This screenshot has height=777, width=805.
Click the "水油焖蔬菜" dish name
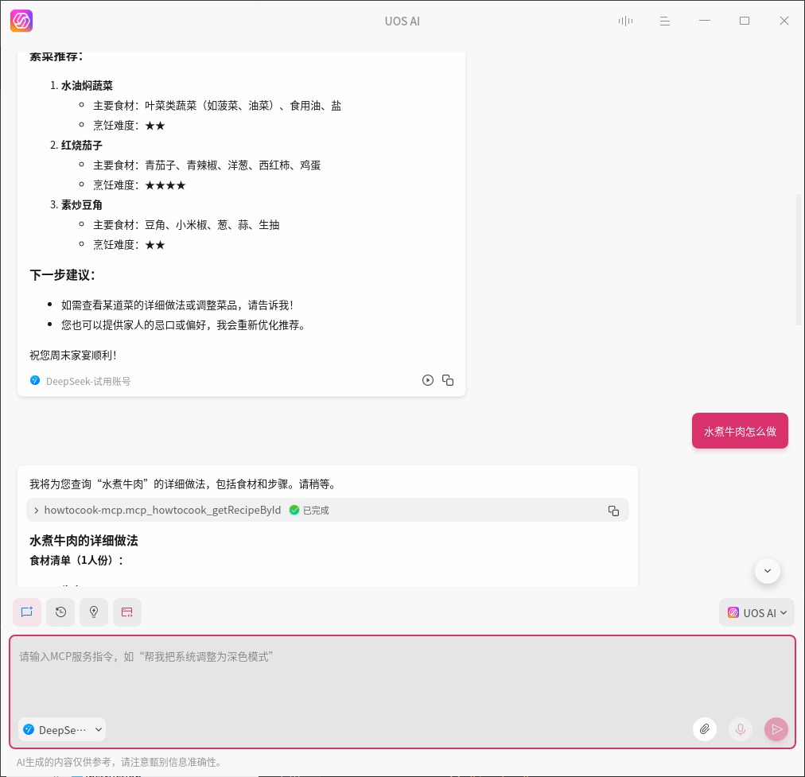87,86
